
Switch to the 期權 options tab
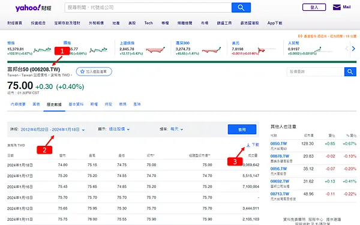pos(94,104)
